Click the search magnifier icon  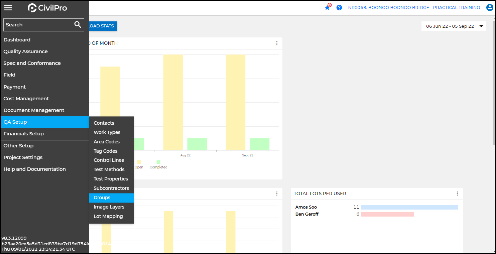click(78, 24)
